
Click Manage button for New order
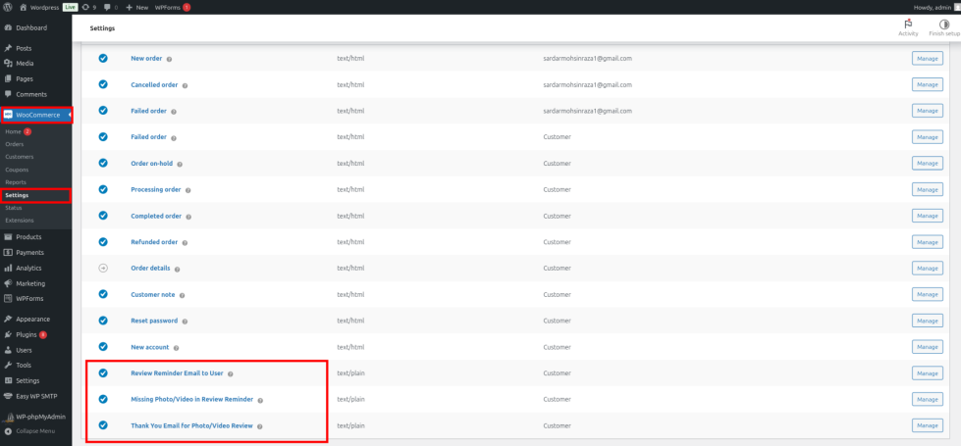[928, 59]
